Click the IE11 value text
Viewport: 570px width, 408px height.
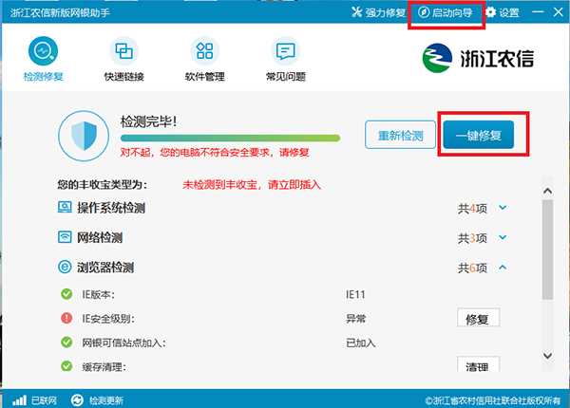coord(355,294)
